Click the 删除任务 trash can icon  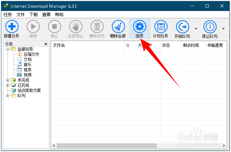(x=97, y=26)
